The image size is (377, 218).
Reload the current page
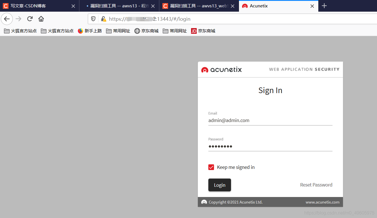pos(30,19)
